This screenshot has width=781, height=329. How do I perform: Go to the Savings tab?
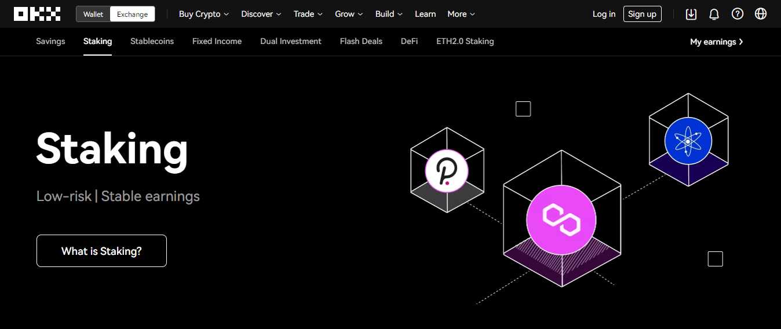pos(50,41)
